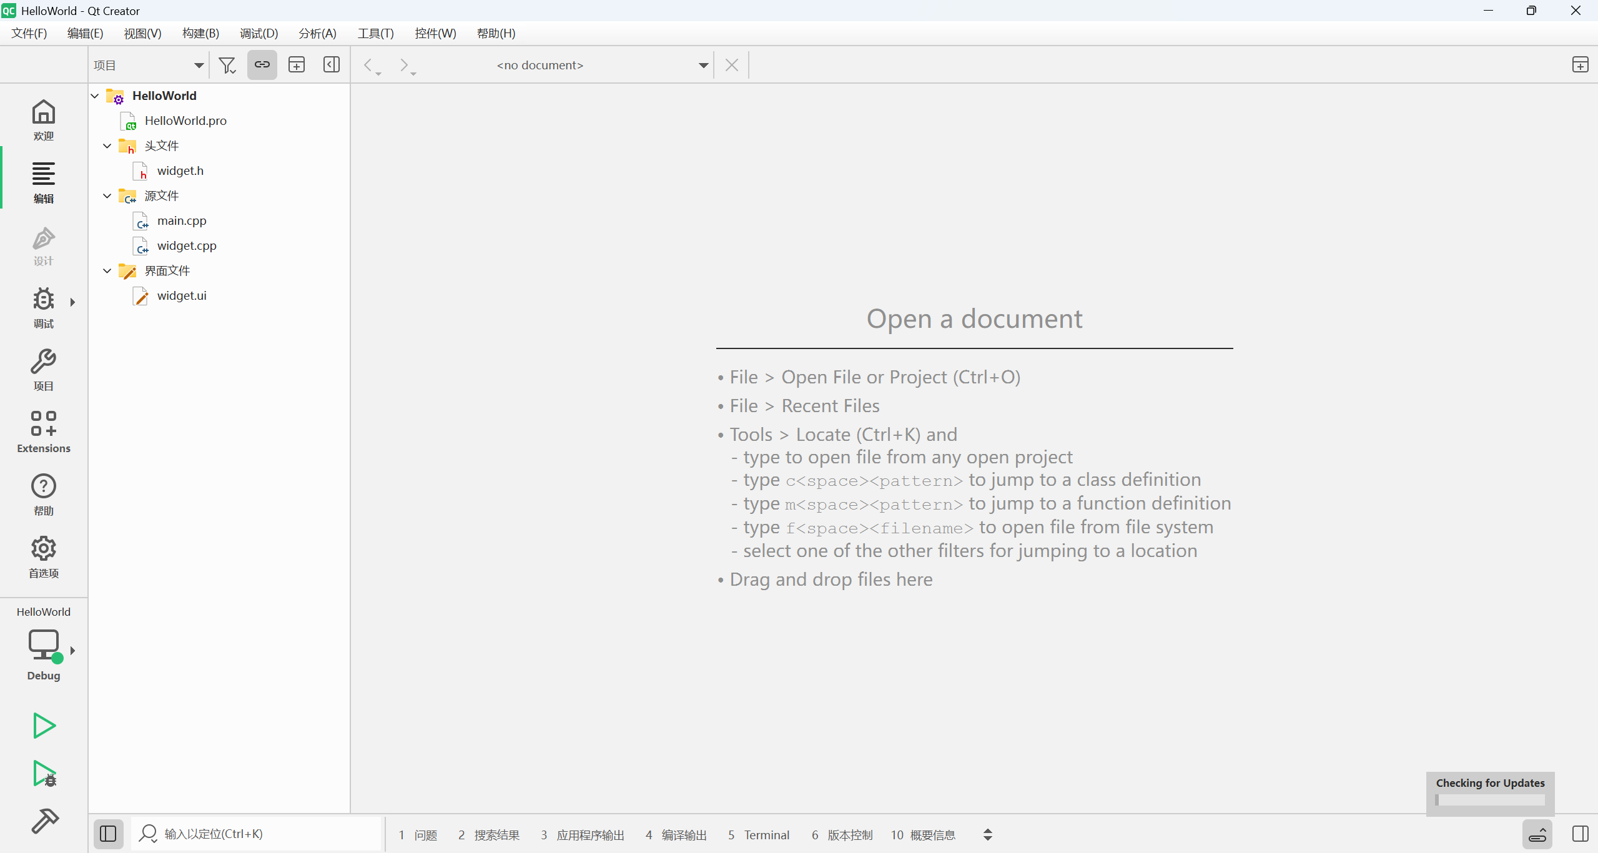Open the 工具(T) menu
The width and height of the screenshot is (1598, 853).
click(375, 33)
